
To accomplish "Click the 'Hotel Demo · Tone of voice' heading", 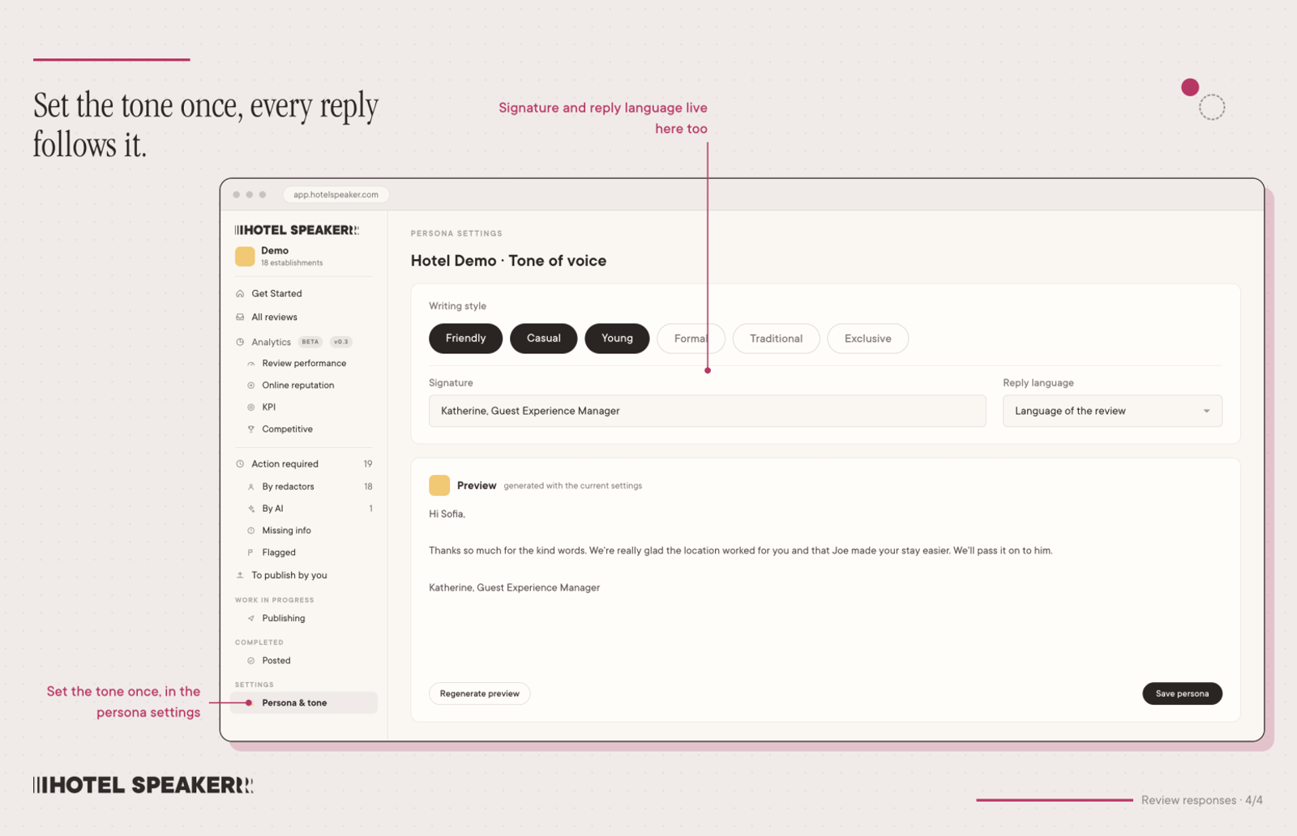I will [508, 261].
